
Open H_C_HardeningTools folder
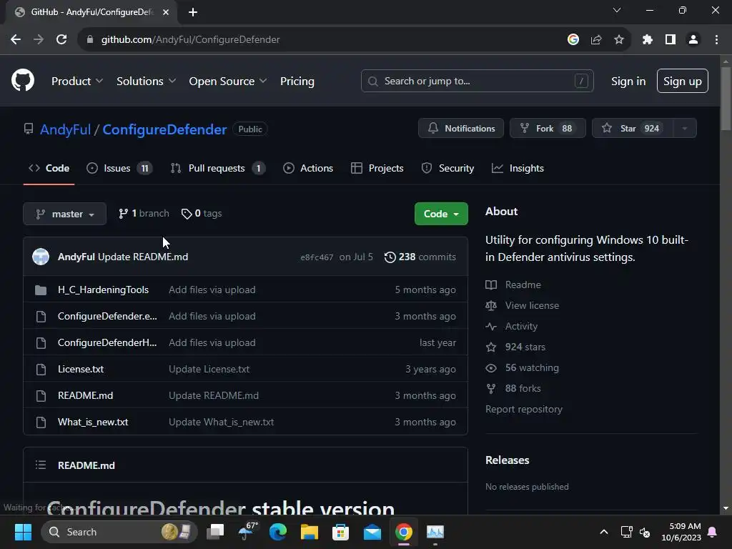pyautogui.click(x=103, y=290)
